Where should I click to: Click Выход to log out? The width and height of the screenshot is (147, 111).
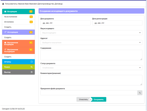19,72
